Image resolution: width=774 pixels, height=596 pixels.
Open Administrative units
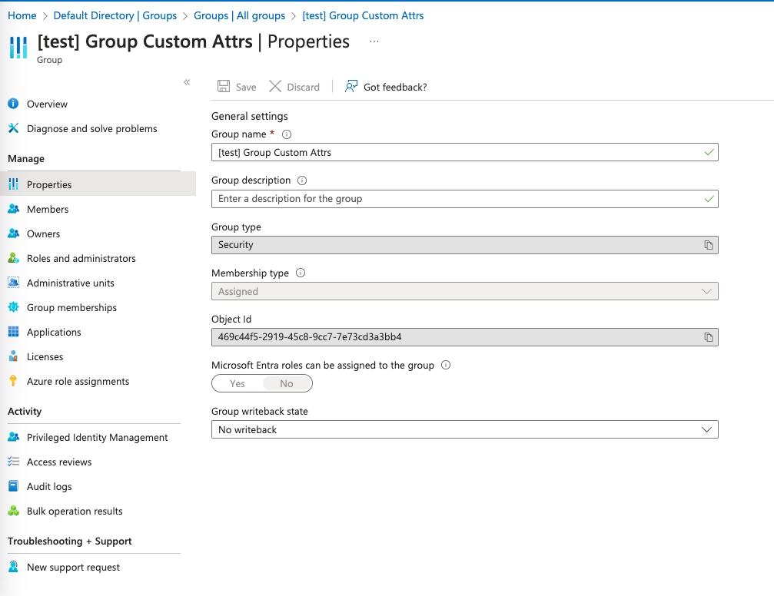[x=68, y=283]
